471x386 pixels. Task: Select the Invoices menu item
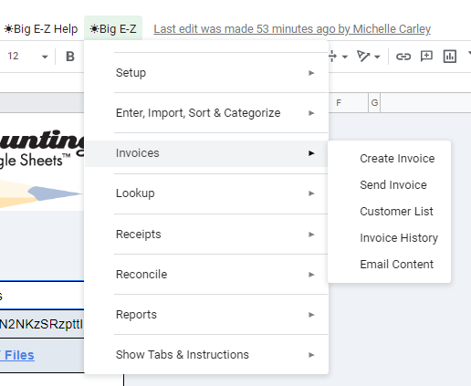(206, 153)
